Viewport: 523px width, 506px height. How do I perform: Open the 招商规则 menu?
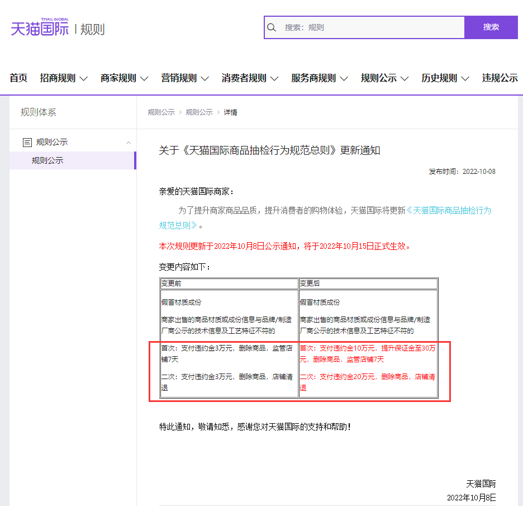click(x=64, y=78)
